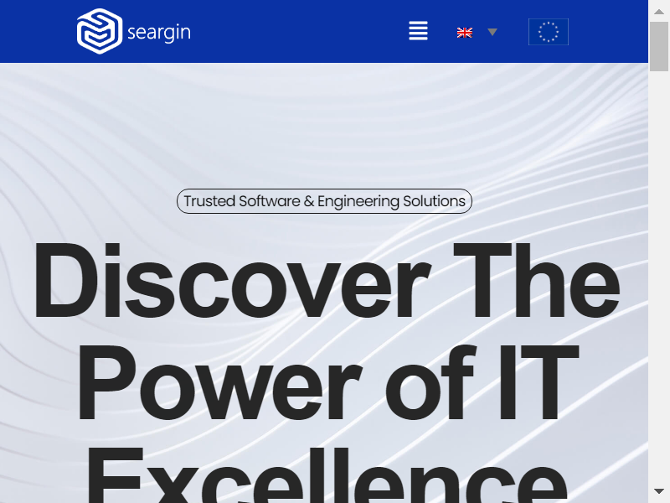Viewport: 670px width, 503px height.
Task: Click the word Solutions inside the badge
Action: (434, 201)
